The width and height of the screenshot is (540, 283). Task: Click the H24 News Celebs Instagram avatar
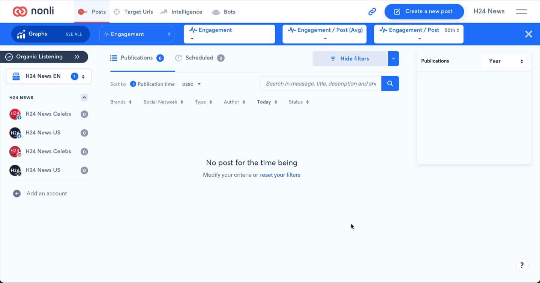coord(15,152)
